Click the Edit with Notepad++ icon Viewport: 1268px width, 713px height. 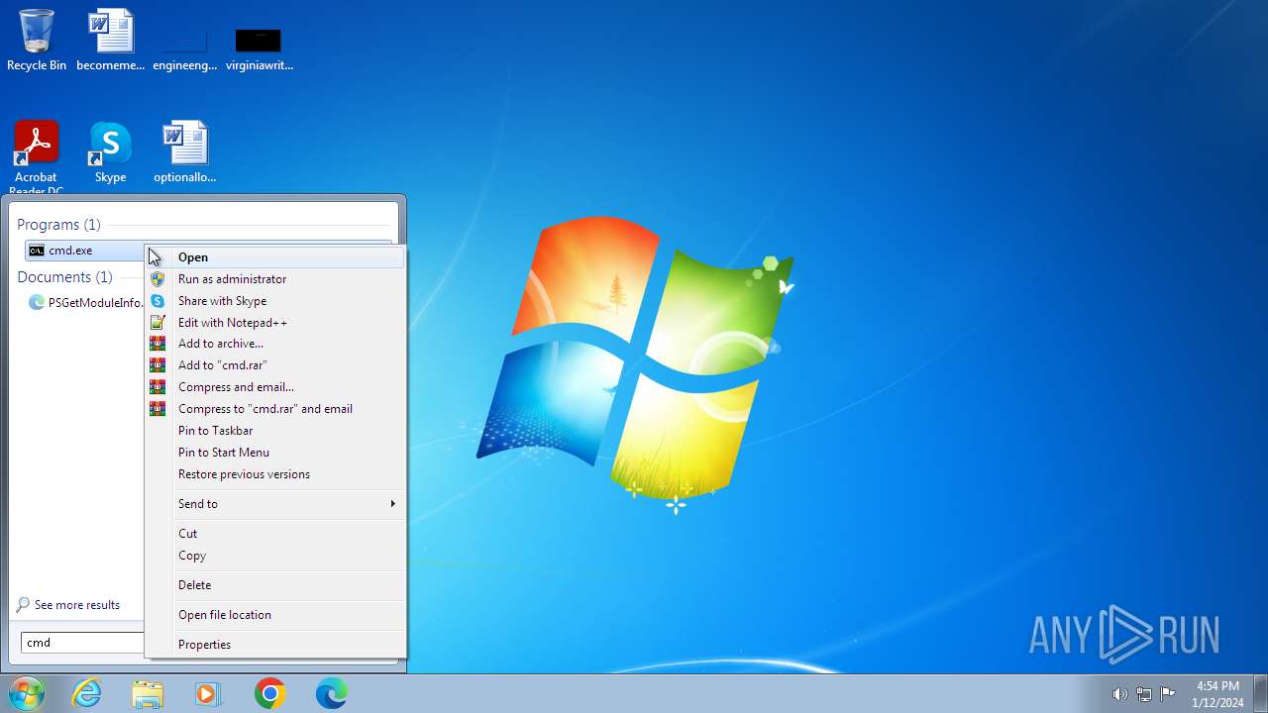[x=158, y=323]
